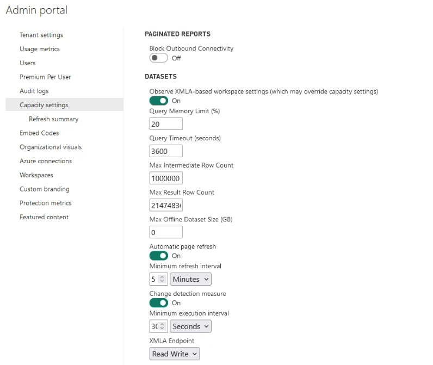Open the Minutes unit dropdown
This screenshot has width=433, height=365.
click(190, 279)
